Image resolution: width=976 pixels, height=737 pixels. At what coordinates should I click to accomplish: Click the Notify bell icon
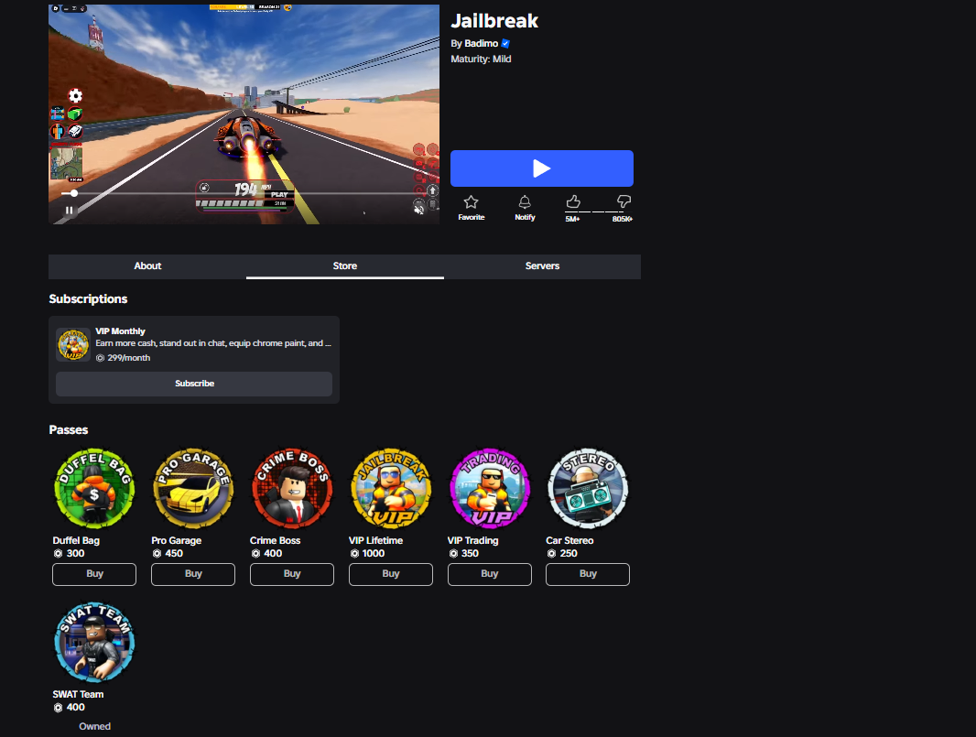coord(525,201)
